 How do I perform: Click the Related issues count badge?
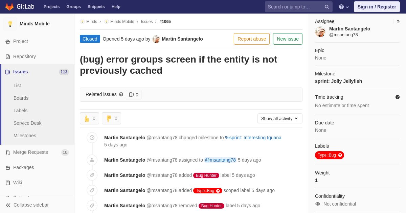[134, 95]
